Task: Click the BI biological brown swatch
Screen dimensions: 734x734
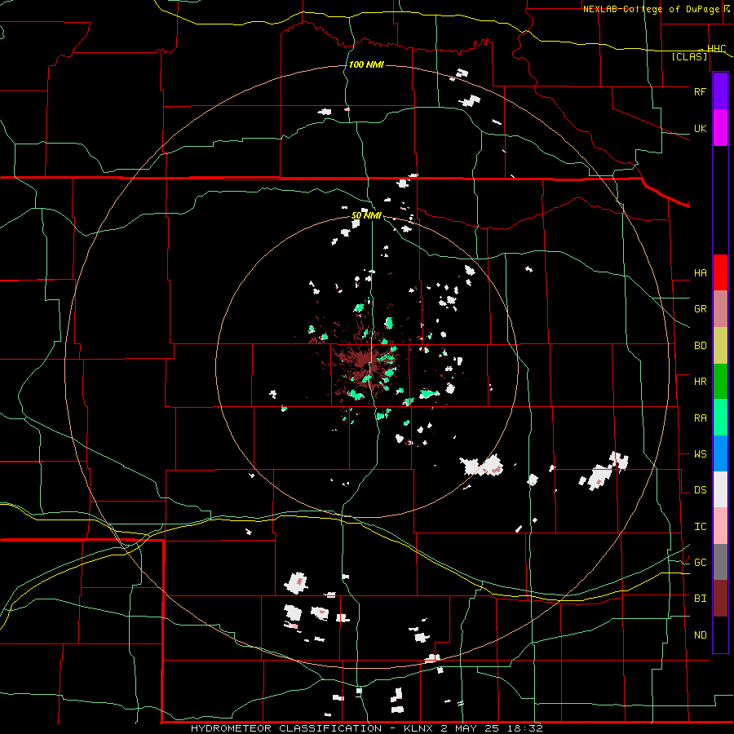Action: [x=720, y=599]
